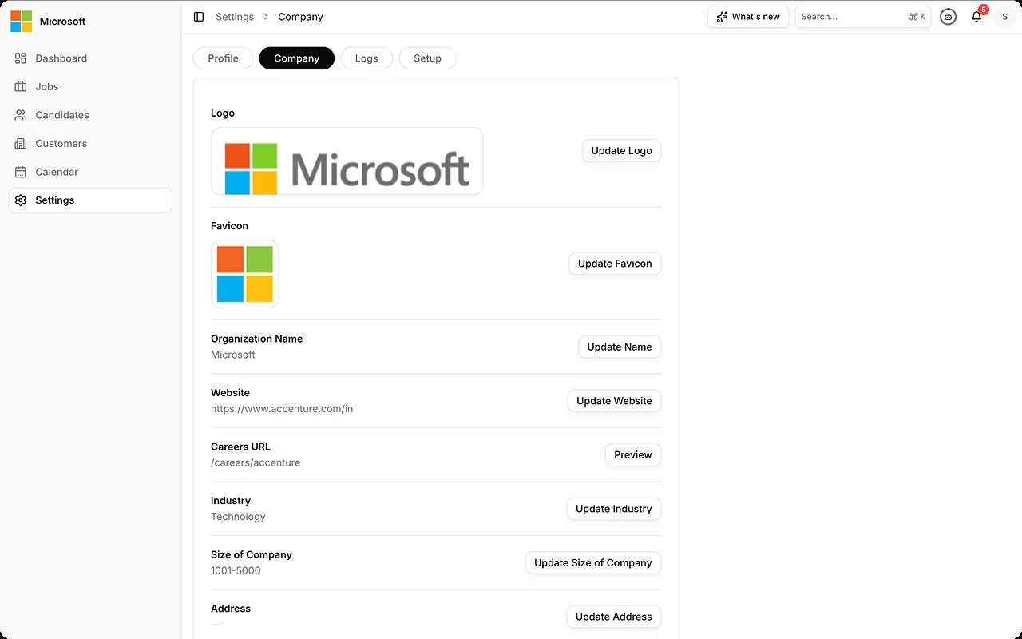Click the Candidates people icon
1022x639 pixels.
click(21, 115)
